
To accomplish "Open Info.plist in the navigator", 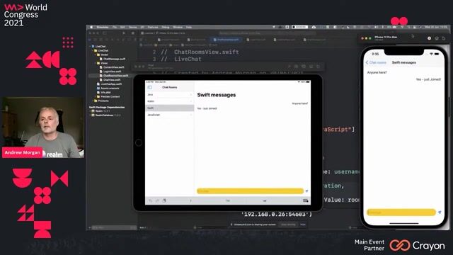I will (x=104, y=92).
